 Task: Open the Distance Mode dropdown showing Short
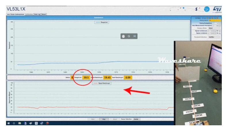tap(214, 28)
